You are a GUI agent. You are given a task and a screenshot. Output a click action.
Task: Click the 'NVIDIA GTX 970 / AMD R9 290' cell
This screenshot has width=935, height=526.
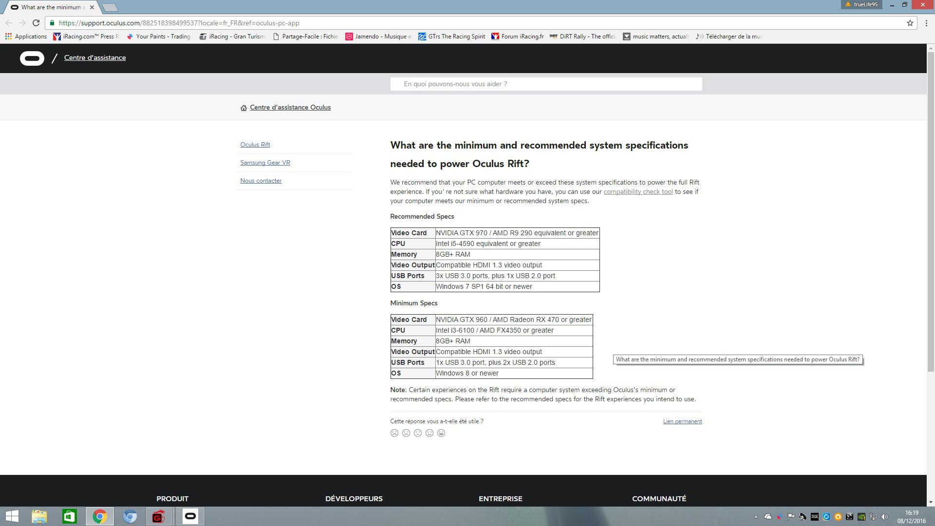[517, 233]
